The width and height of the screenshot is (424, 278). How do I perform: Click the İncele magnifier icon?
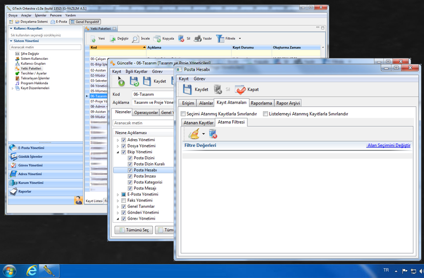pos(135,39)
